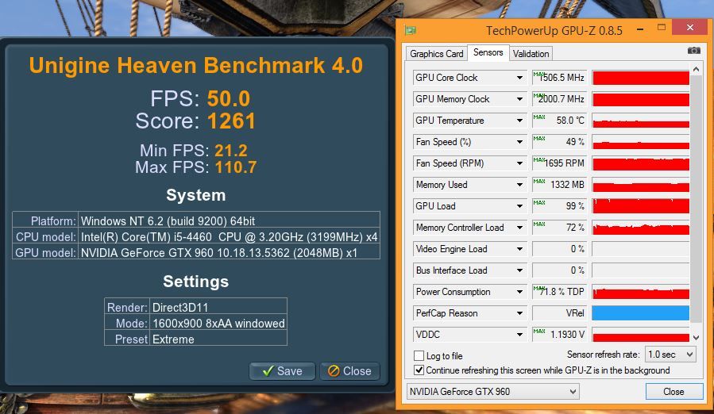Screen dimensions: 714x414
Task: Click the Fan Speed value 49 %
Action: click(x=560, y=142)
